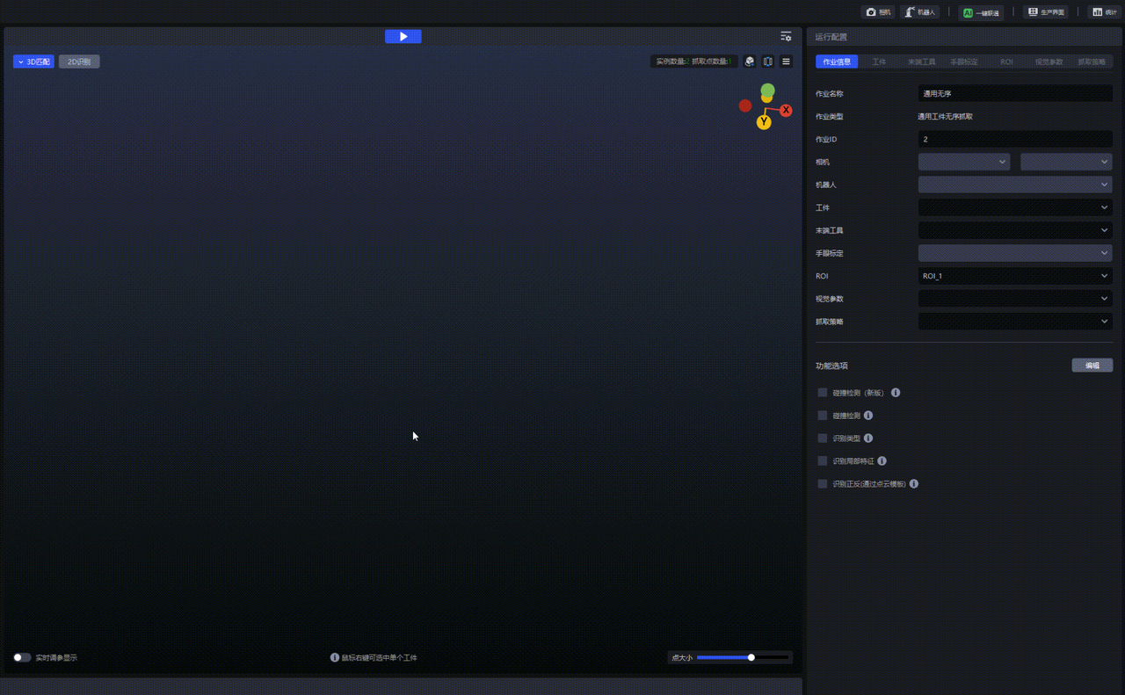This screenshot has height=695, width=1125.
Task: Click the 3D cube view icon
Action: (750, 62)
